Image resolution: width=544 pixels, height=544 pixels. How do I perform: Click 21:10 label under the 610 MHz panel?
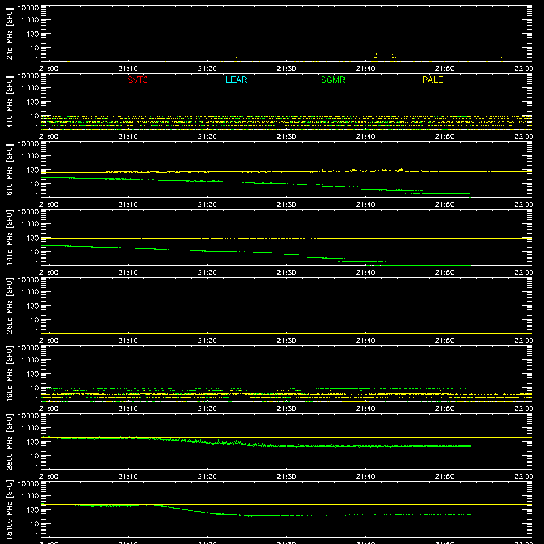[128, 205]
